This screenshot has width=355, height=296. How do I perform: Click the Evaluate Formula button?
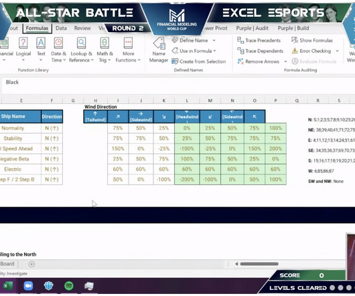pyautogui.click(x=314, y=62)
